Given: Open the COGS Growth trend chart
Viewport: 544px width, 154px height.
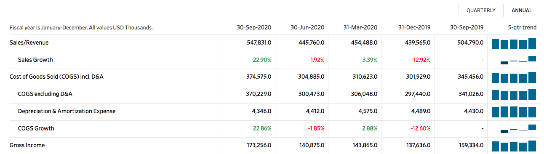Looking at the screenshot, I should coord(514,128).
